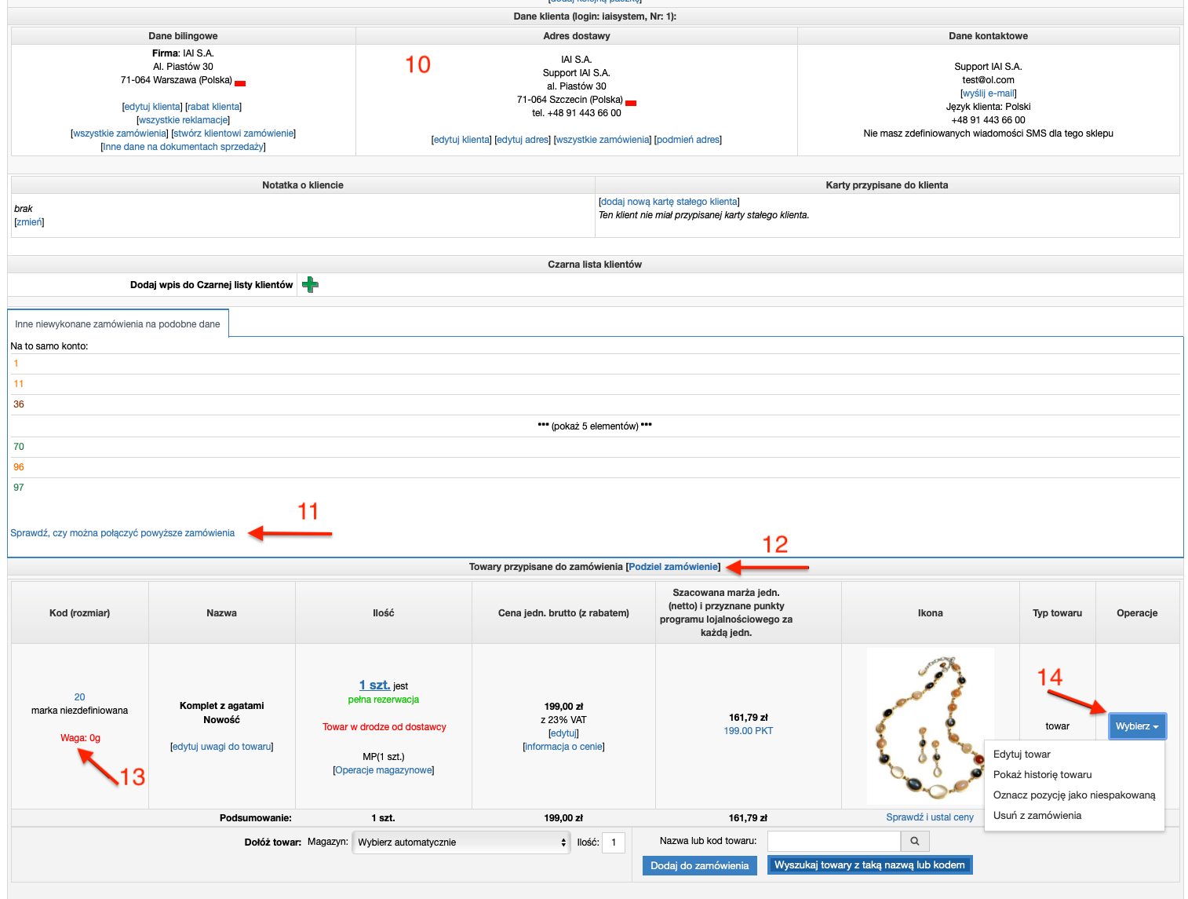Image resolution: width=1188 pixels, height=899 pixels.
Task: Open the Wybierz operations dropdown
Action: (x=1137, y=726)
